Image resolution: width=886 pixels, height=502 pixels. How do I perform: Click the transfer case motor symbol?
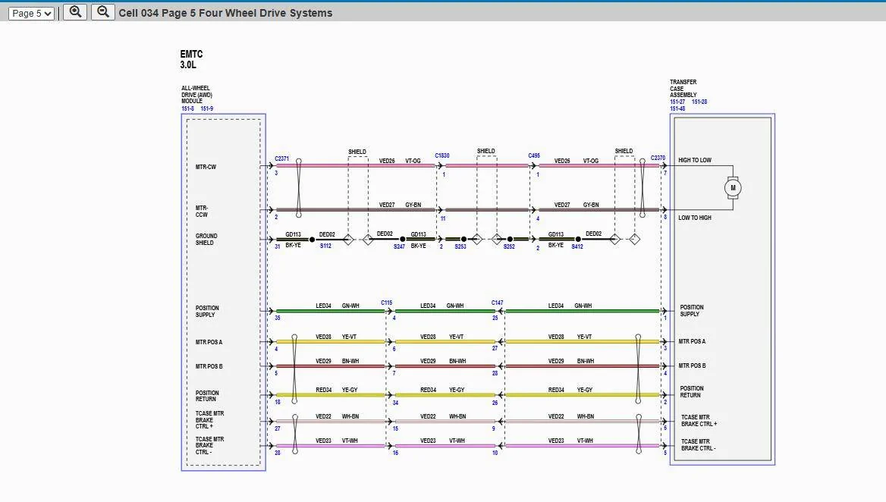[x=733, y=187]
